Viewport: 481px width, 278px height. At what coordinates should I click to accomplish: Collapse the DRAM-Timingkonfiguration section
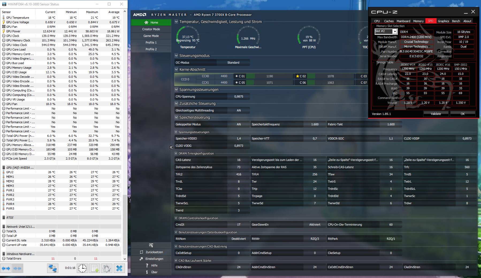176,153
